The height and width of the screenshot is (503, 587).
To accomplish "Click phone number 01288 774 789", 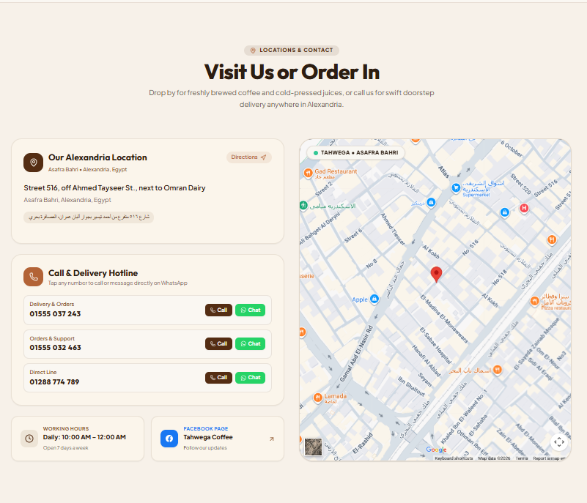I will 54,382.
